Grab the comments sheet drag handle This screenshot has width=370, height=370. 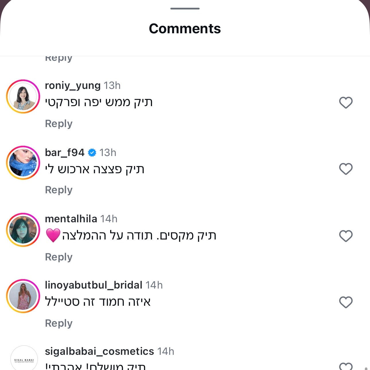pyautogui.click(x=185, y=9)
